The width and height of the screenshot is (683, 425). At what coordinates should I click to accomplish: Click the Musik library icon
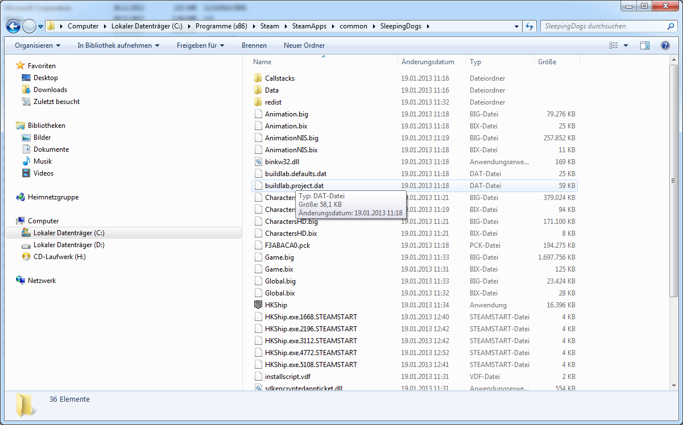26,161
